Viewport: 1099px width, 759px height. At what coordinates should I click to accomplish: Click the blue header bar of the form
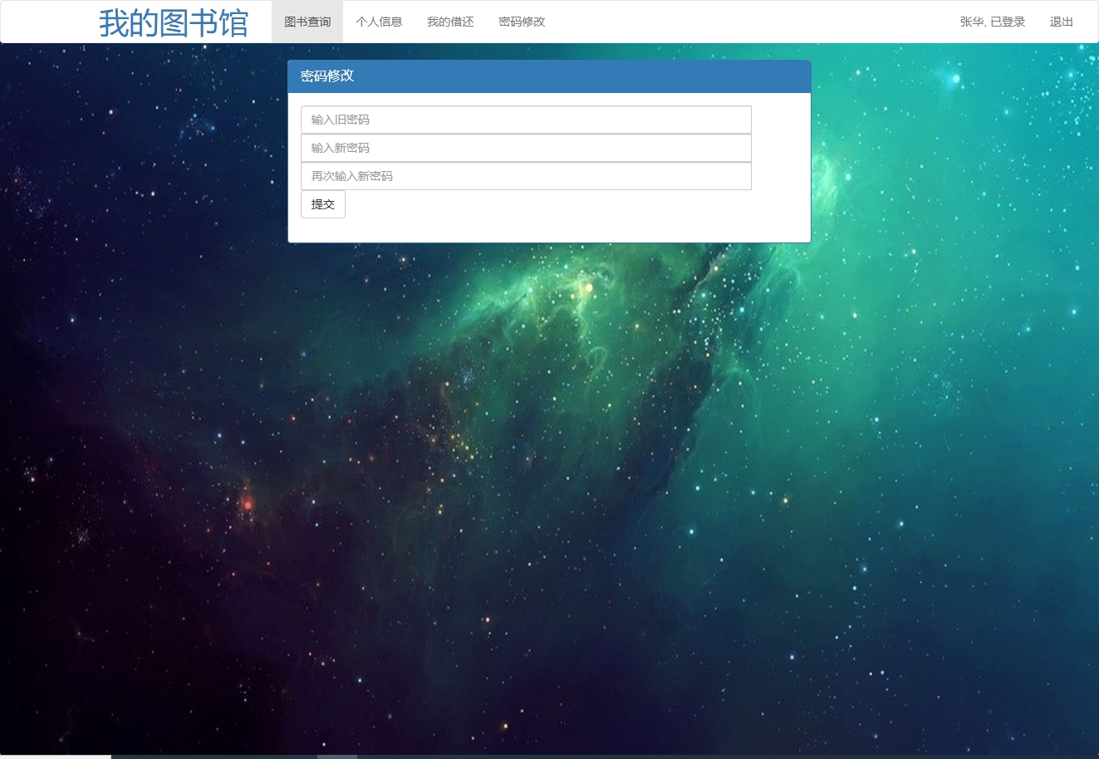point(548,76)
